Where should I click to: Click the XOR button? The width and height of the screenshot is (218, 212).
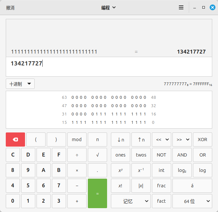203,140
